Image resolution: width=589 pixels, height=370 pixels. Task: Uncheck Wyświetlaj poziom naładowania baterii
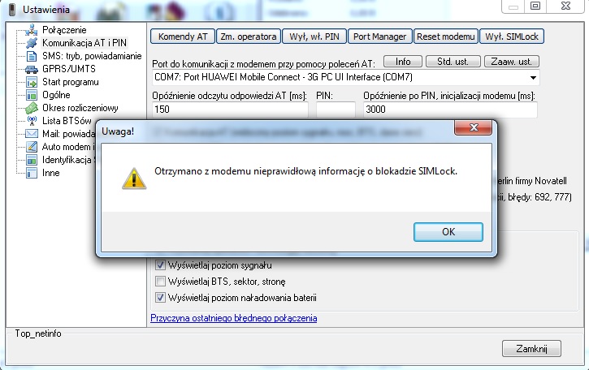click(160, 297)
